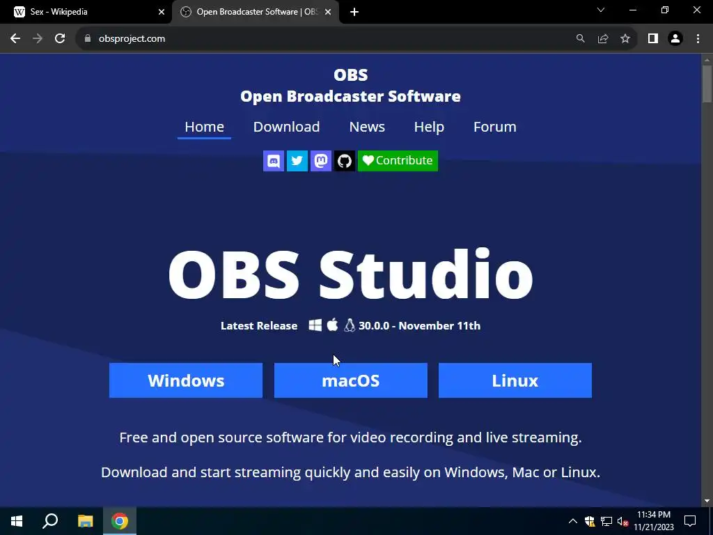
Task: Open the OBS Discord server icon
Action: [x=273, y=161]
